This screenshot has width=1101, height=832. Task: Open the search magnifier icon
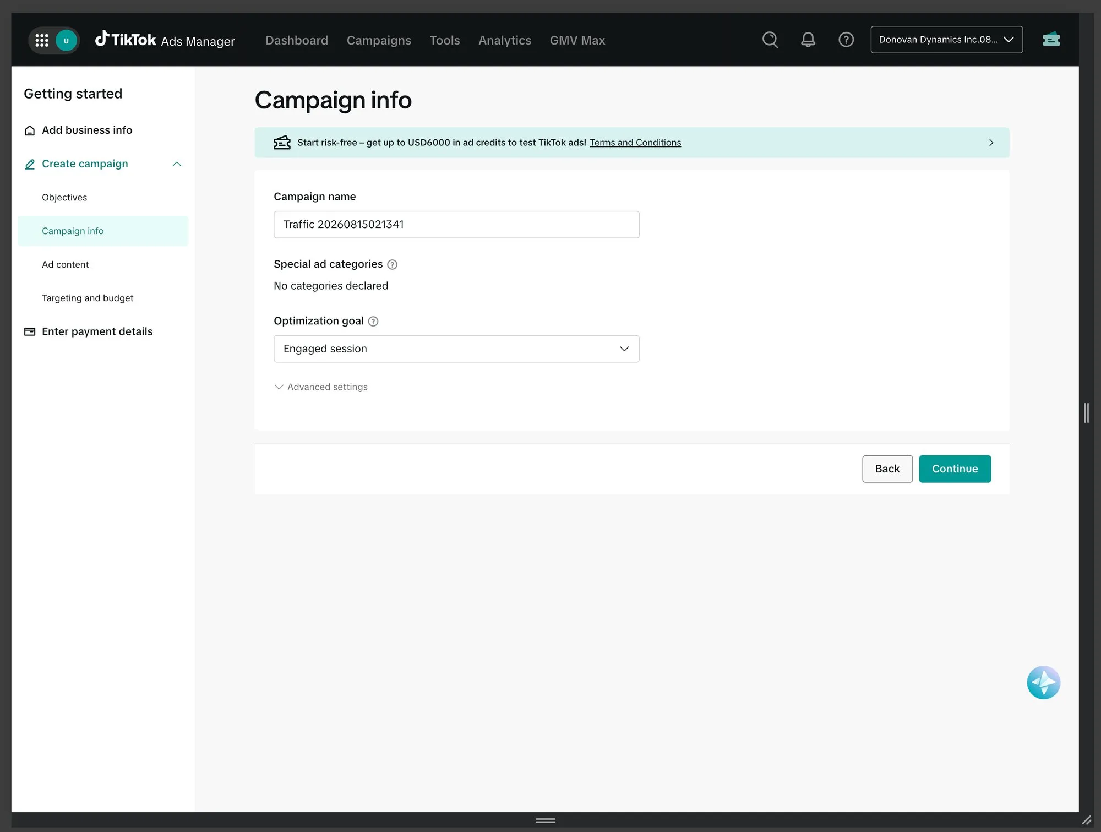tap(770, 40)
